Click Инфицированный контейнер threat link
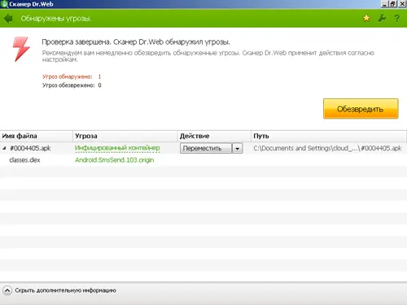Viewport: 407px width, 305px height. (x=117, y=148)
